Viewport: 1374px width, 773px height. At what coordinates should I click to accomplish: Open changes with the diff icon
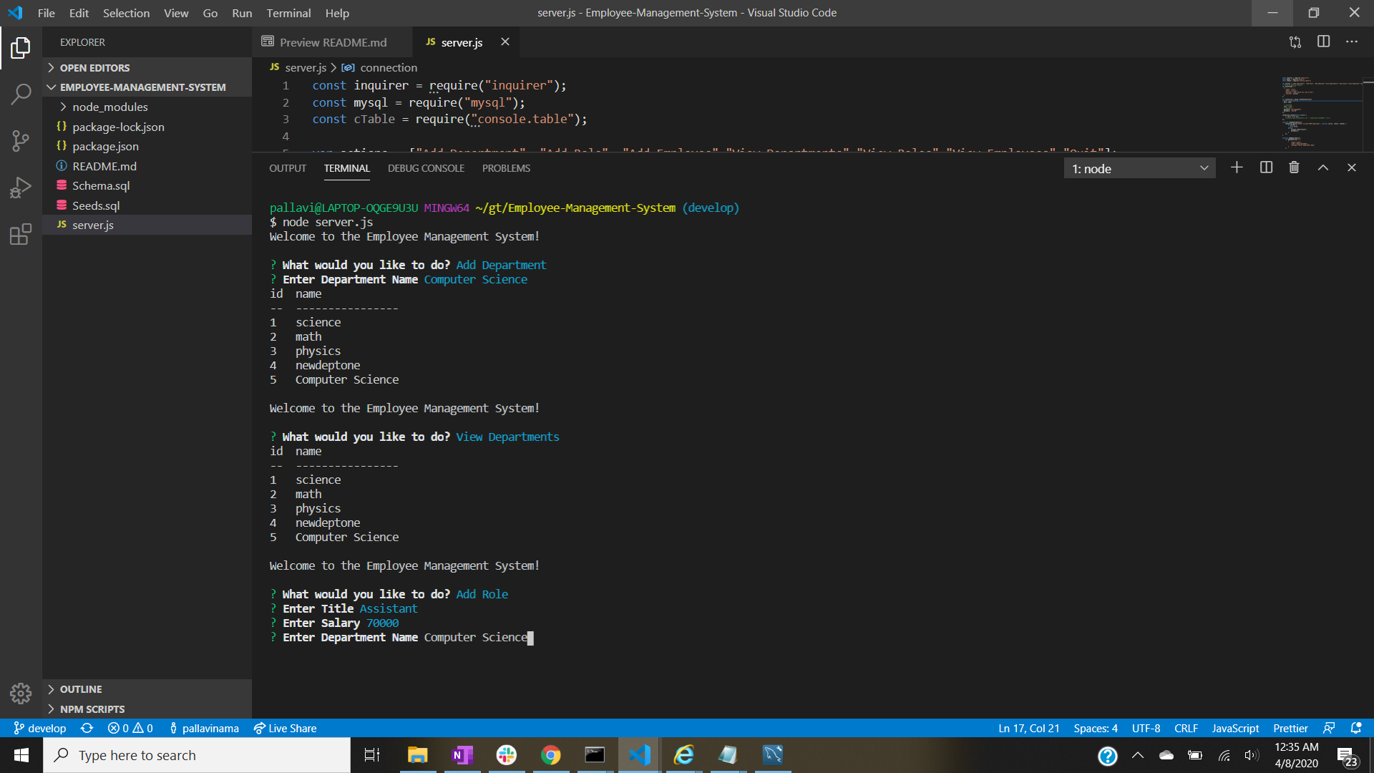pyautogui.click(x=1294, y=42)
